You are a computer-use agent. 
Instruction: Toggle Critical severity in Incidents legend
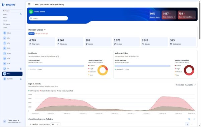91,66
